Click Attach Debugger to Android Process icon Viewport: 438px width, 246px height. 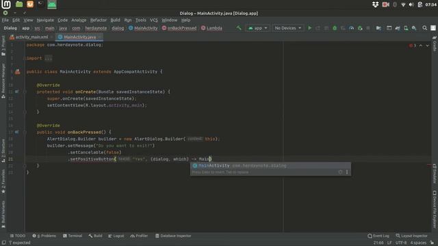coord(360,28)
